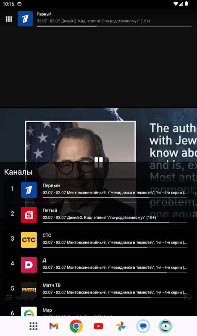This screenshot has width=197, height=336.
Task: Launch Chrome from the dock
Action: click(76, 326)
